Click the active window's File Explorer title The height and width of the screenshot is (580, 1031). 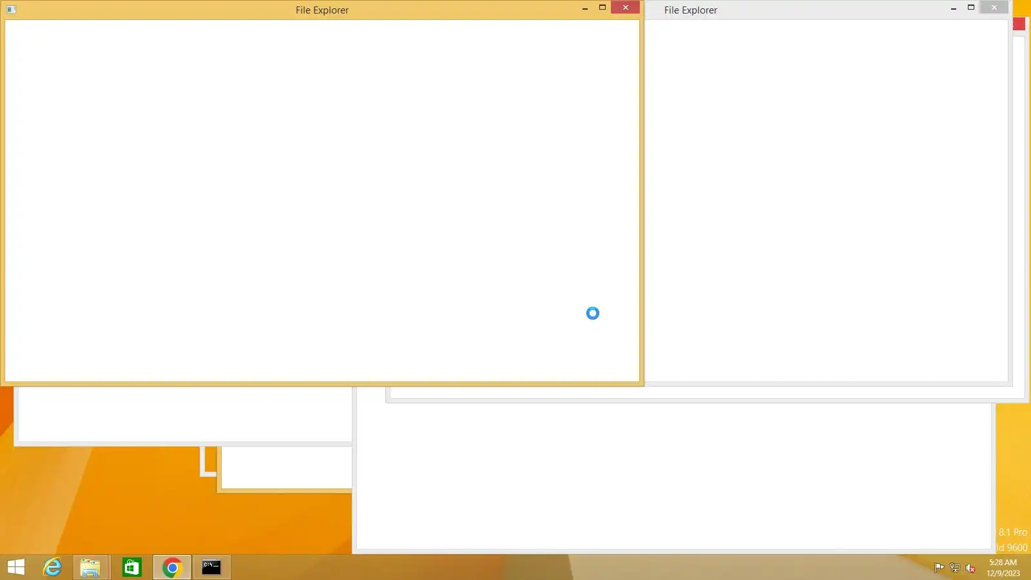point(322,10)
